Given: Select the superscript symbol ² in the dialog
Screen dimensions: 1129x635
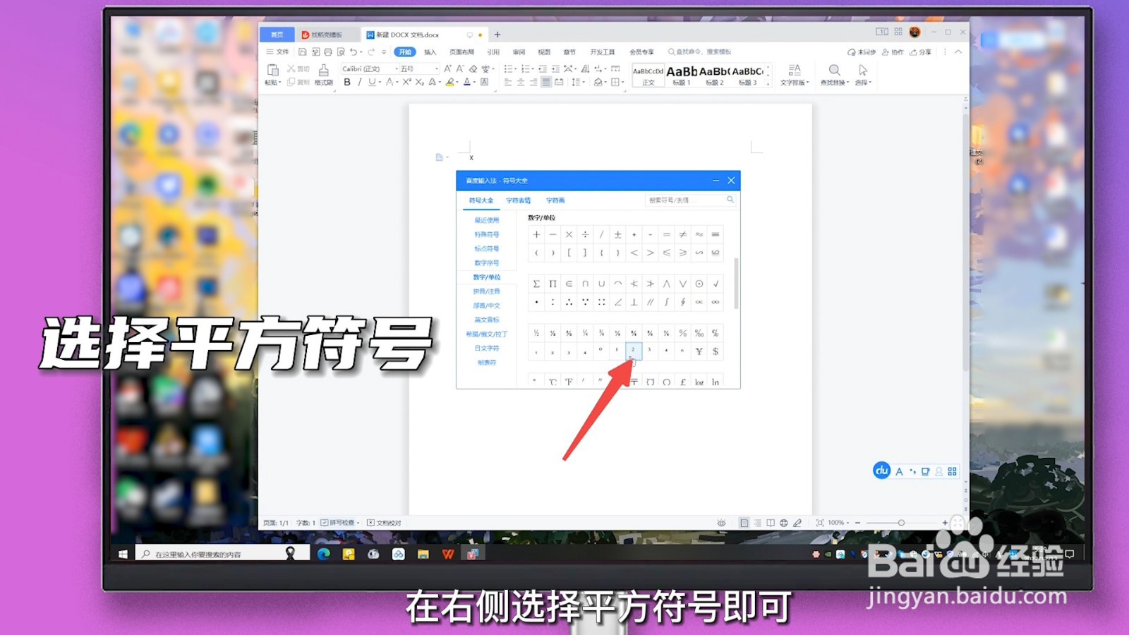Looking at the screenshot, I should click(x=633, y=352).
